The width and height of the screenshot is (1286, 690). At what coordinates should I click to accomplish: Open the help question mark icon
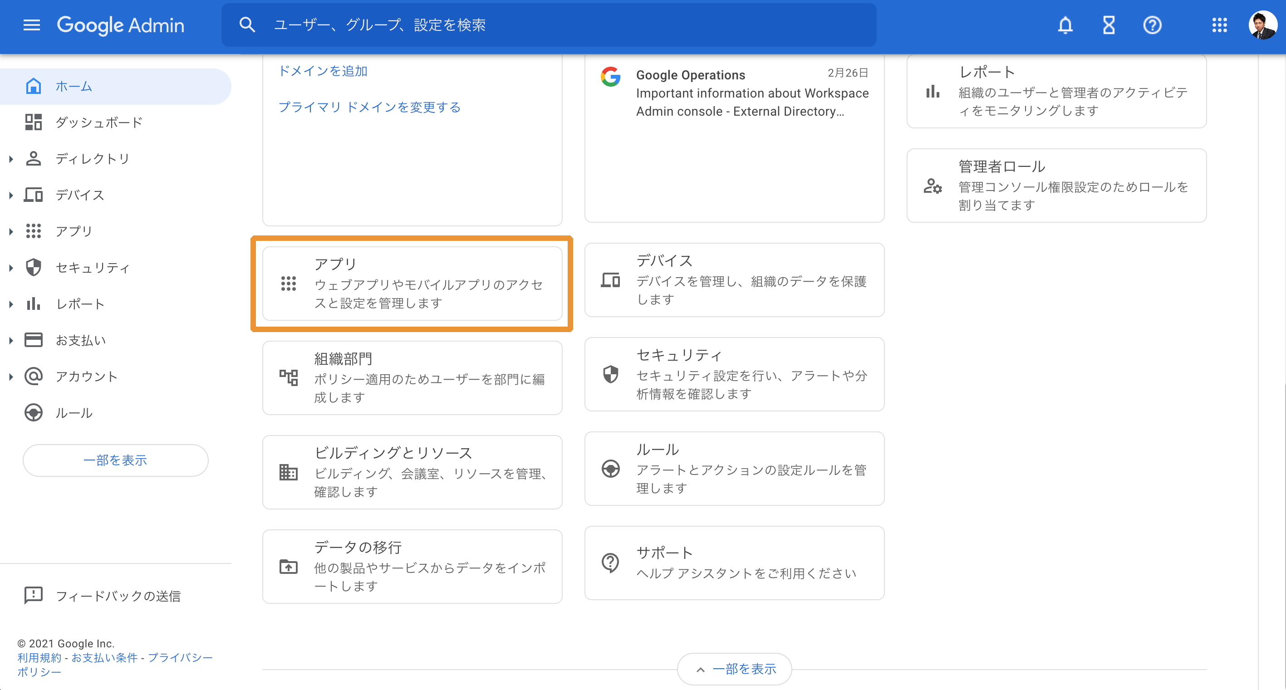[1152, 25]
